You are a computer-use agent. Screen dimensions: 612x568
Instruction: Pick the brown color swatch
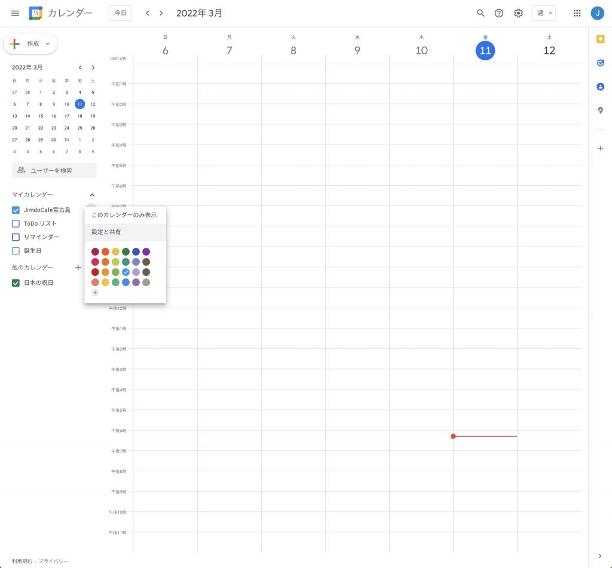click(146, 262)
